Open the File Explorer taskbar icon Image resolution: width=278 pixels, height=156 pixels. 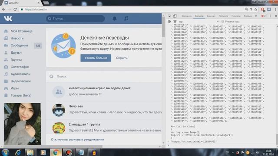tap(30, 152)
